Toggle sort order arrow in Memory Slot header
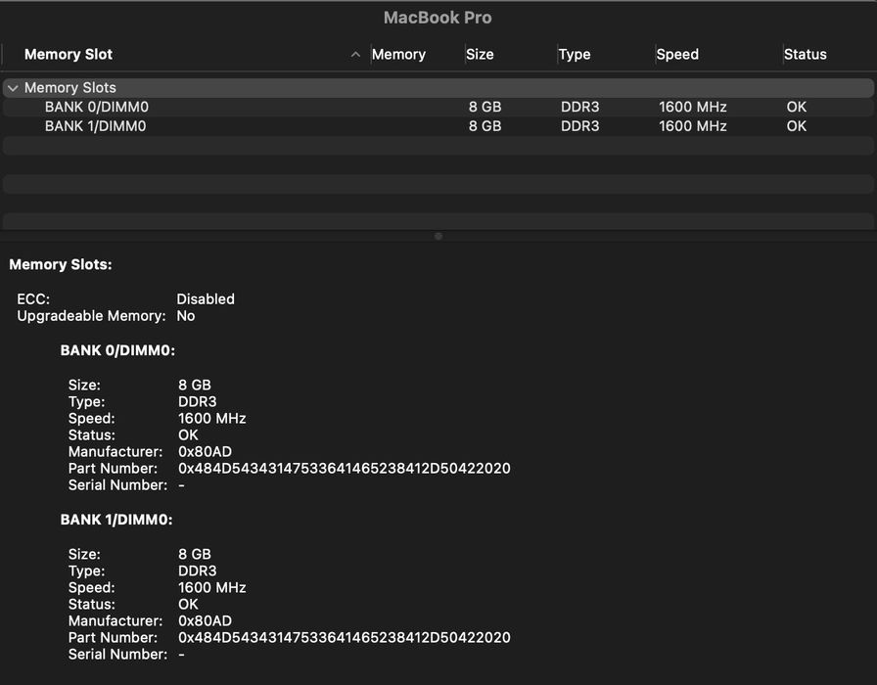The height and width of the screenshot is (685, 877). pyautogui.click(x=355, y=54)
